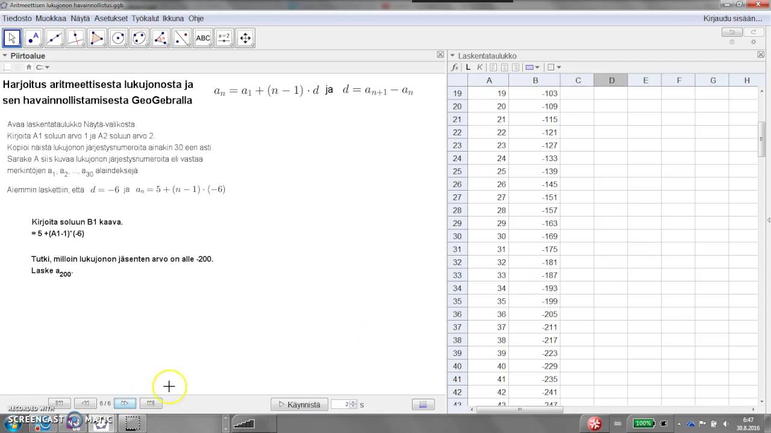Open the Ikkuna menu
This screenshot has height=433, width=771.
point(173,19)
